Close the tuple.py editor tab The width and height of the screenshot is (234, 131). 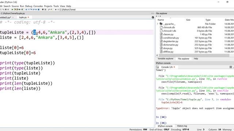pyautogui.click(x=29, y=17)
